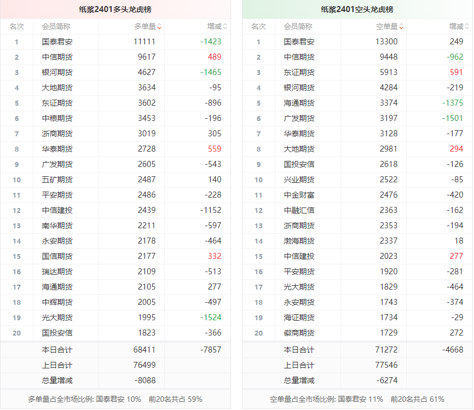Viewport: 474px width, 410px height.
Task: Click short total change -6274
Action: pos(387,380)
